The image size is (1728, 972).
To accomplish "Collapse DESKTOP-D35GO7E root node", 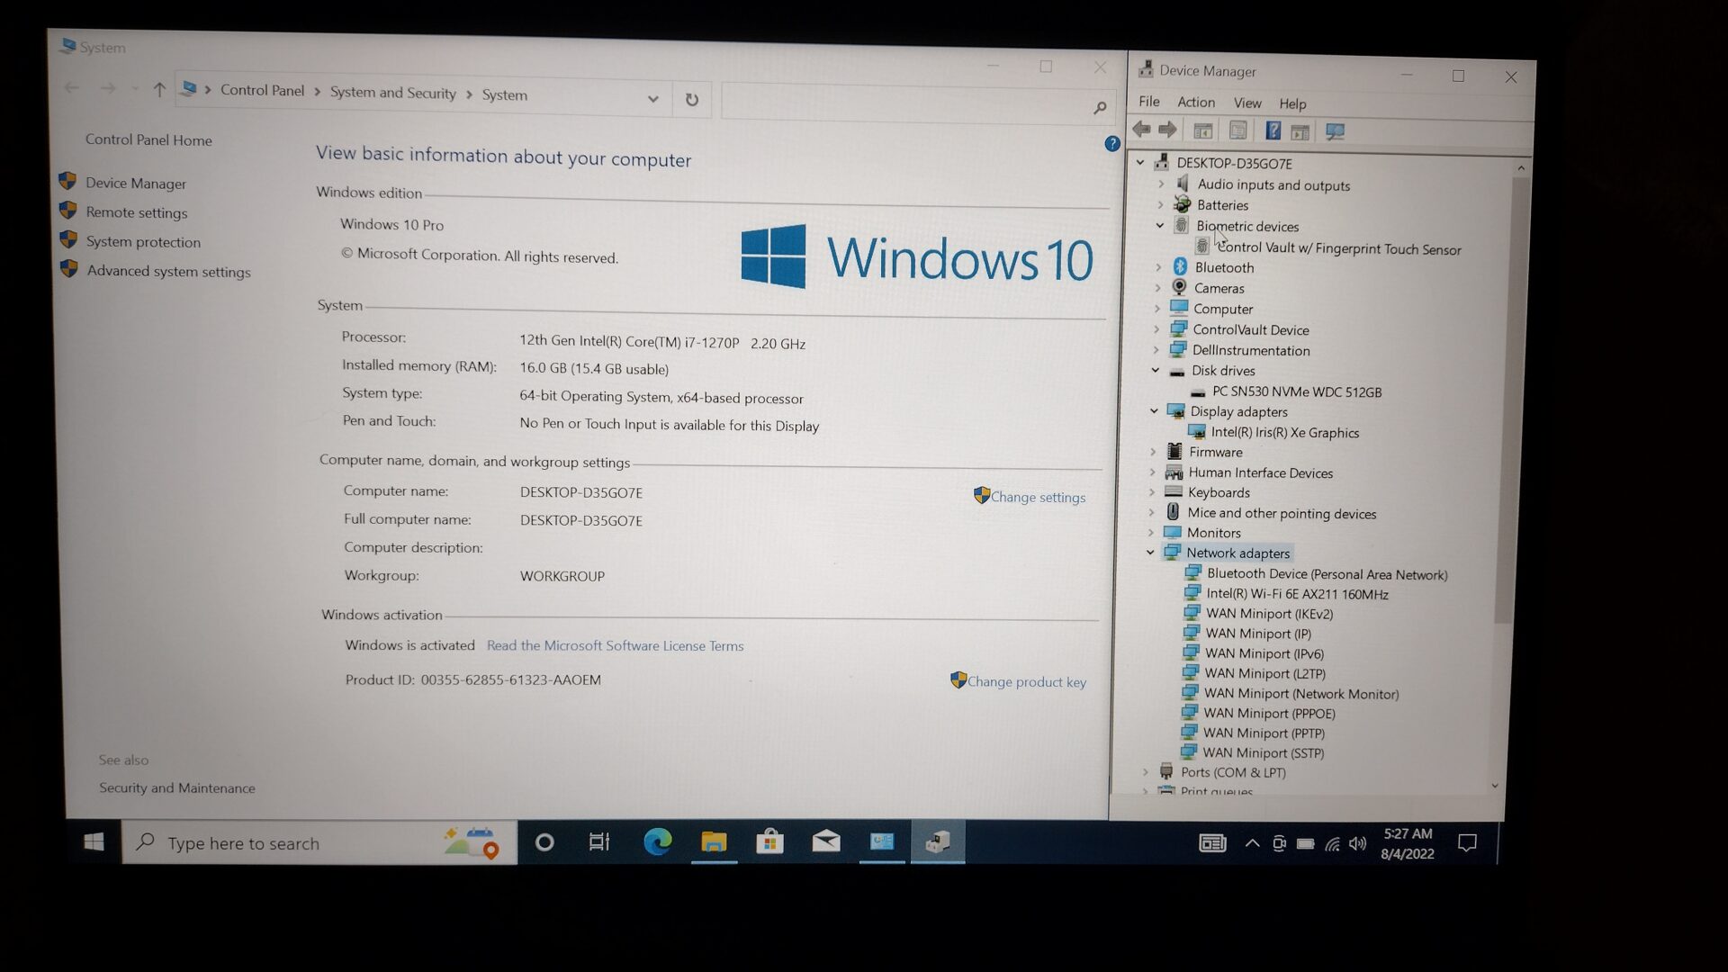I will (1140, 162).
